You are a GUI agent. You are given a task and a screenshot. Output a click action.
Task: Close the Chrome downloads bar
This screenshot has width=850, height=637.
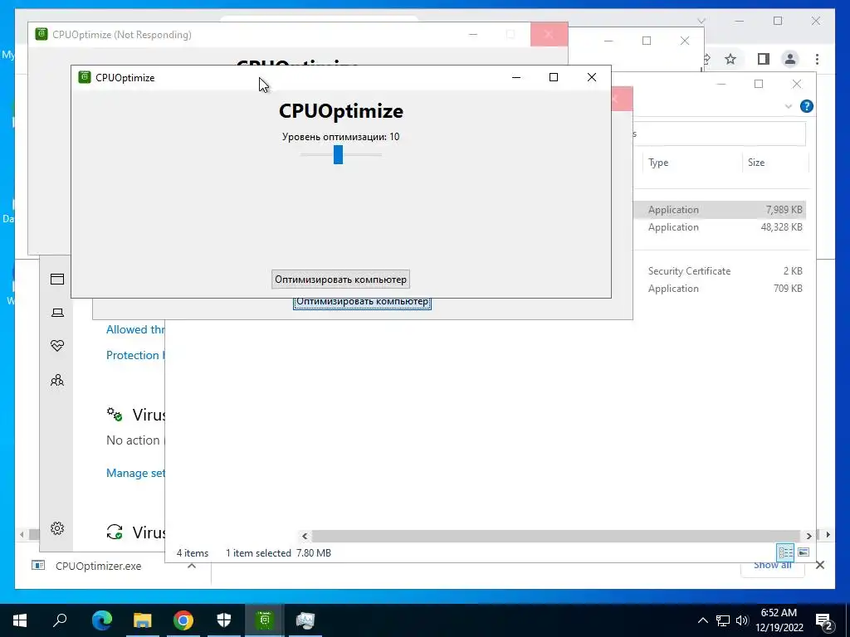tap(819, 566)
